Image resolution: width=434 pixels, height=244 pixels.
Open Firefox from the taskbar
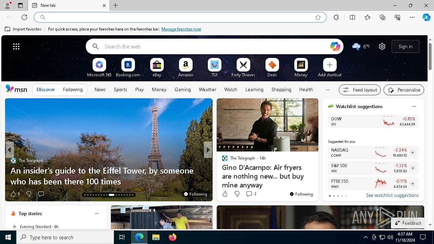(173, 237)
